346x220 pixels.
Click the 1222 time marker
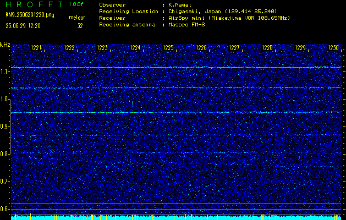pos(69,48)
